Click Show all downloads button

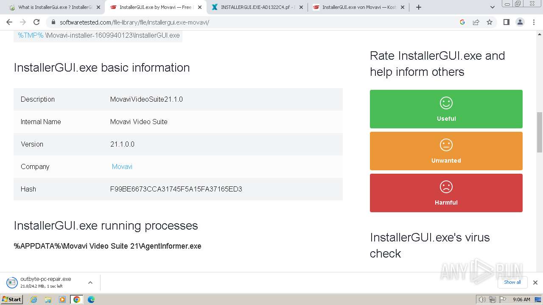coord(512,282)
